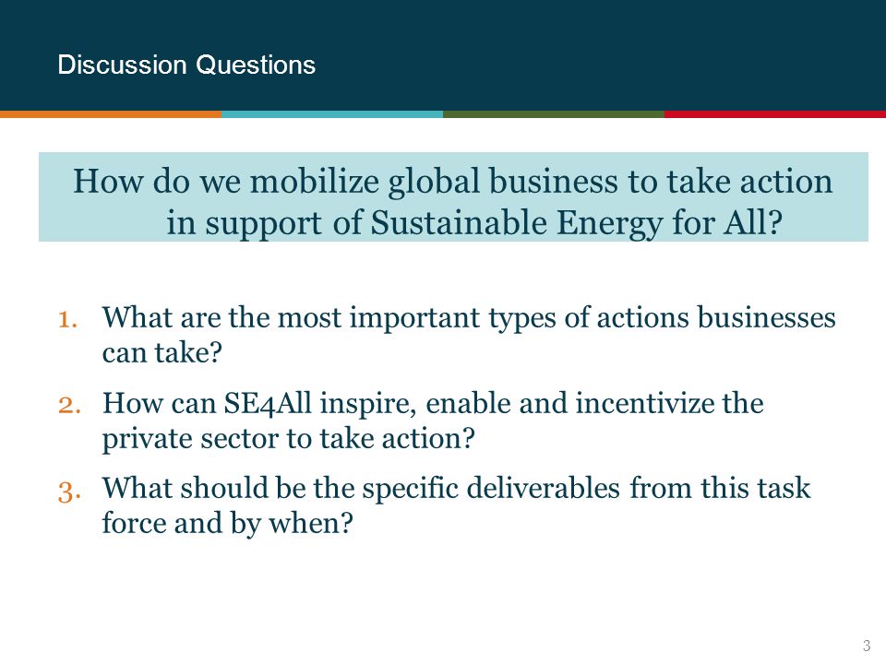Click the words 'Sustainable Energy for All?'
This screenshot has width=886, height=664.
point(576,223)
